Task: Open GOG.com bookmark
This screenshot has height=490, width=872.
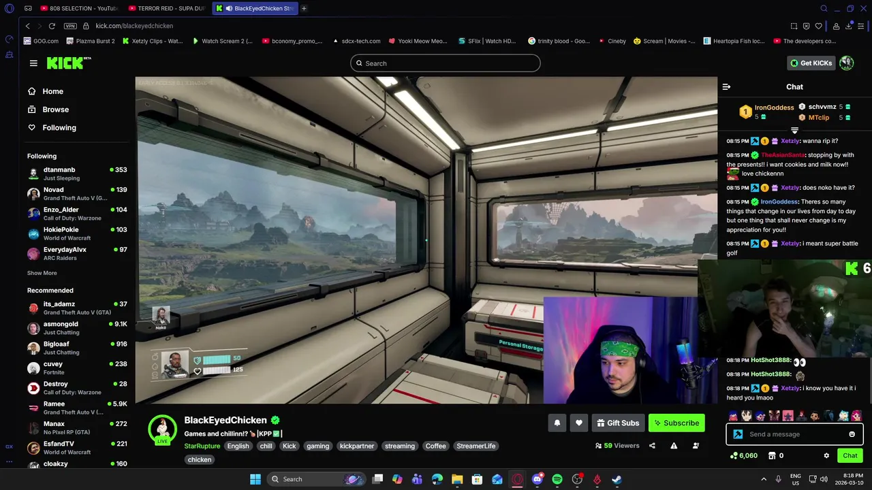Action: (x=41, y=41)
